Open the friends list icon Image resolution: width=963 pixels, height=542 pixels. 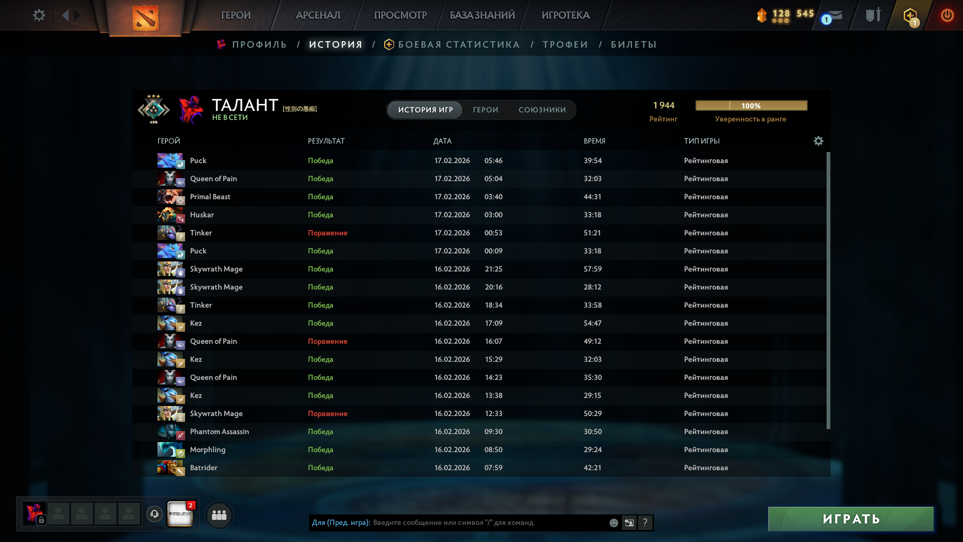click(x=219, y=515)
